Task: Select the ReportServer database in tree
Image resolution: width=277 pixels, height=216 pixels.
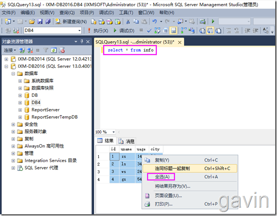Action: (46, 110)
